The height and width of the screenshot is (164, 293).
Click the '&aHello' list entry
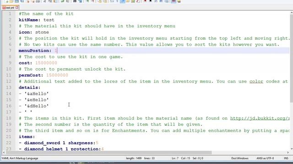tap(37, 93)
